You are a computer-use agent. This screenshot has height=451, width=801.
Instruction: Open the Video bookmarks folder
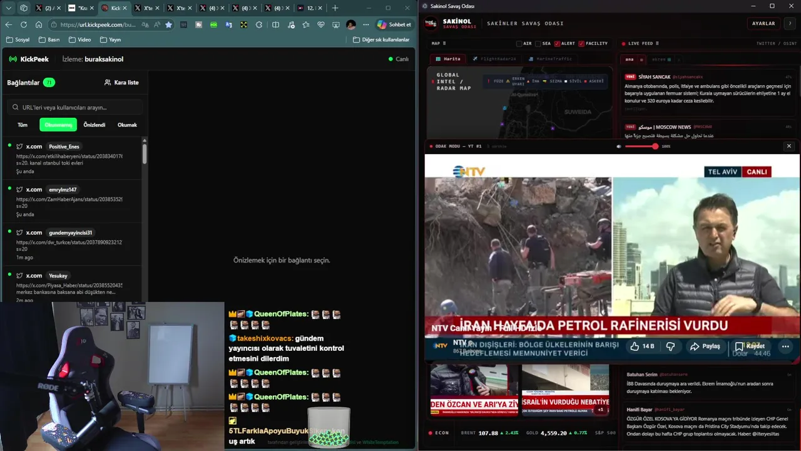(x=79, y=39)
